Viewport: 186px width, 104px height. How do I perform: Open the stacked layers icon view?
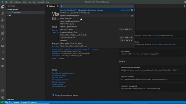pyautogui.click(x=3, y=46)
